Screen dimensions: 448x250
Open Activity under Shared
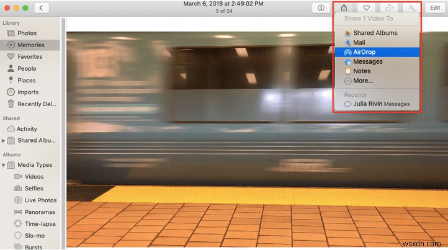(30, 129)
